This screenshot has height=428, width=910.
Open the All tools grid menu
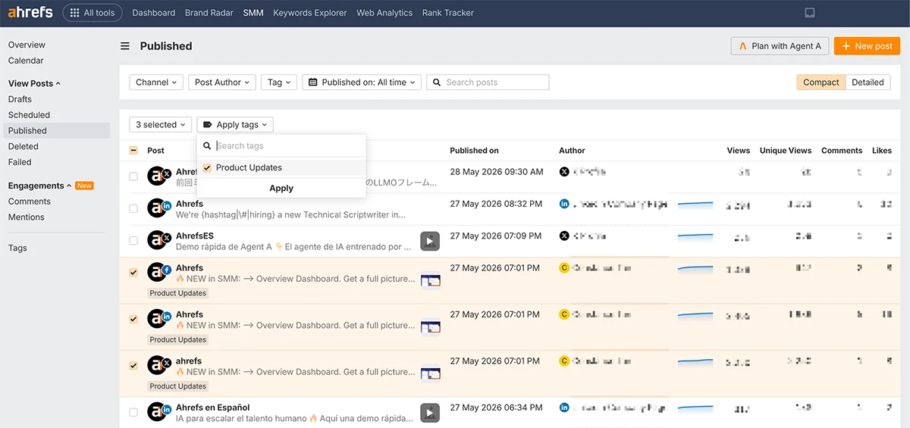pyautogui.click(x=92, y=13)
